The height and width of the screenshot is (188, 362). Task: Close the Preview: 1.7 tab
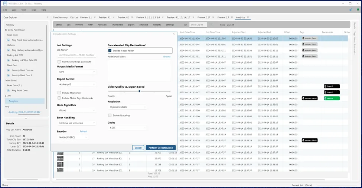pos(232,17)
